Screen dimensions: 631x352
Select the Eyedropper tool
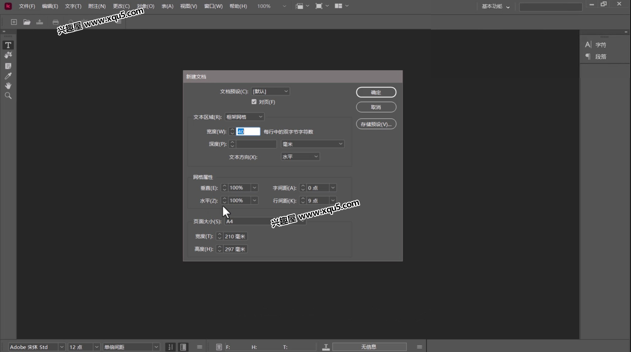click(x=8, y=76)
